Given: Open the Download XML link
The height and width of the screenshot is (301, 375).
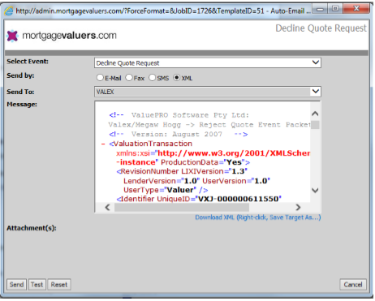Looking at the screenshot, I should (x=258, y=217).
